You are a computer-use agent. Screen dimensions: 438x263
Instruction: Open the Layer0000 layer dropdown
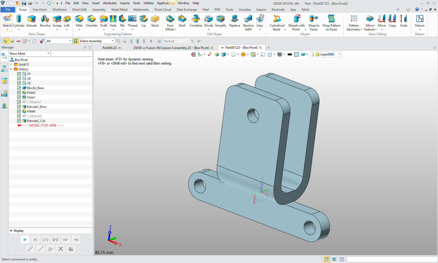(x=339, y=54)
